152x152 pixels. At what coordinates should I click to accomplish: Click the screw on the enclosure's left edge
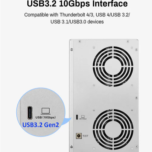(x=71, y=49)
